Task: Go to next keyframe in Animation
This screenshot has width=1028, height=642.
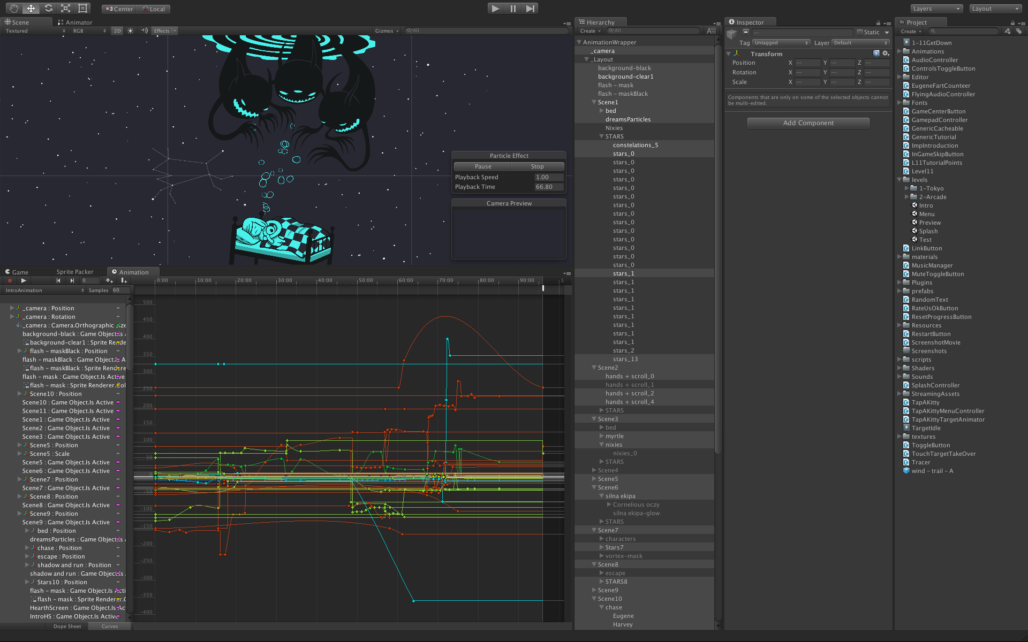Action: [72, 280]
